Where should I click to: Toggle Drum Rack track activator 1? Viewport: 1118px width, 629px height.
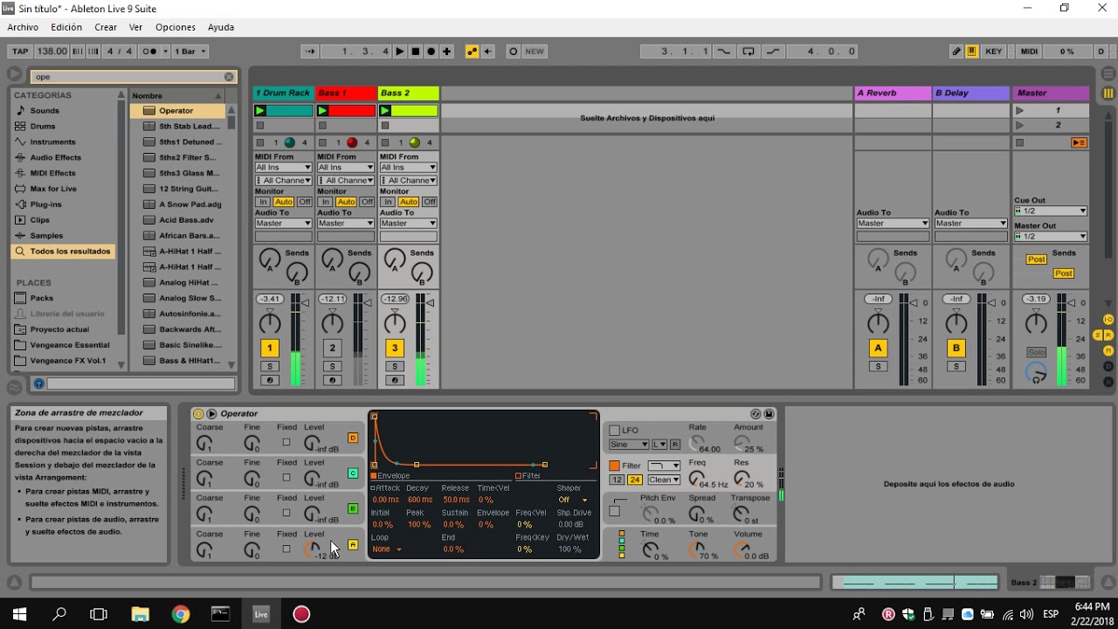(269, 348)
